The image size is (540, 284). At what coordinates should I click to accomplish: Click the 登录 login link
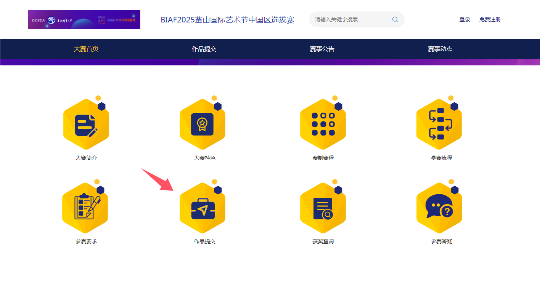(464, 19)
